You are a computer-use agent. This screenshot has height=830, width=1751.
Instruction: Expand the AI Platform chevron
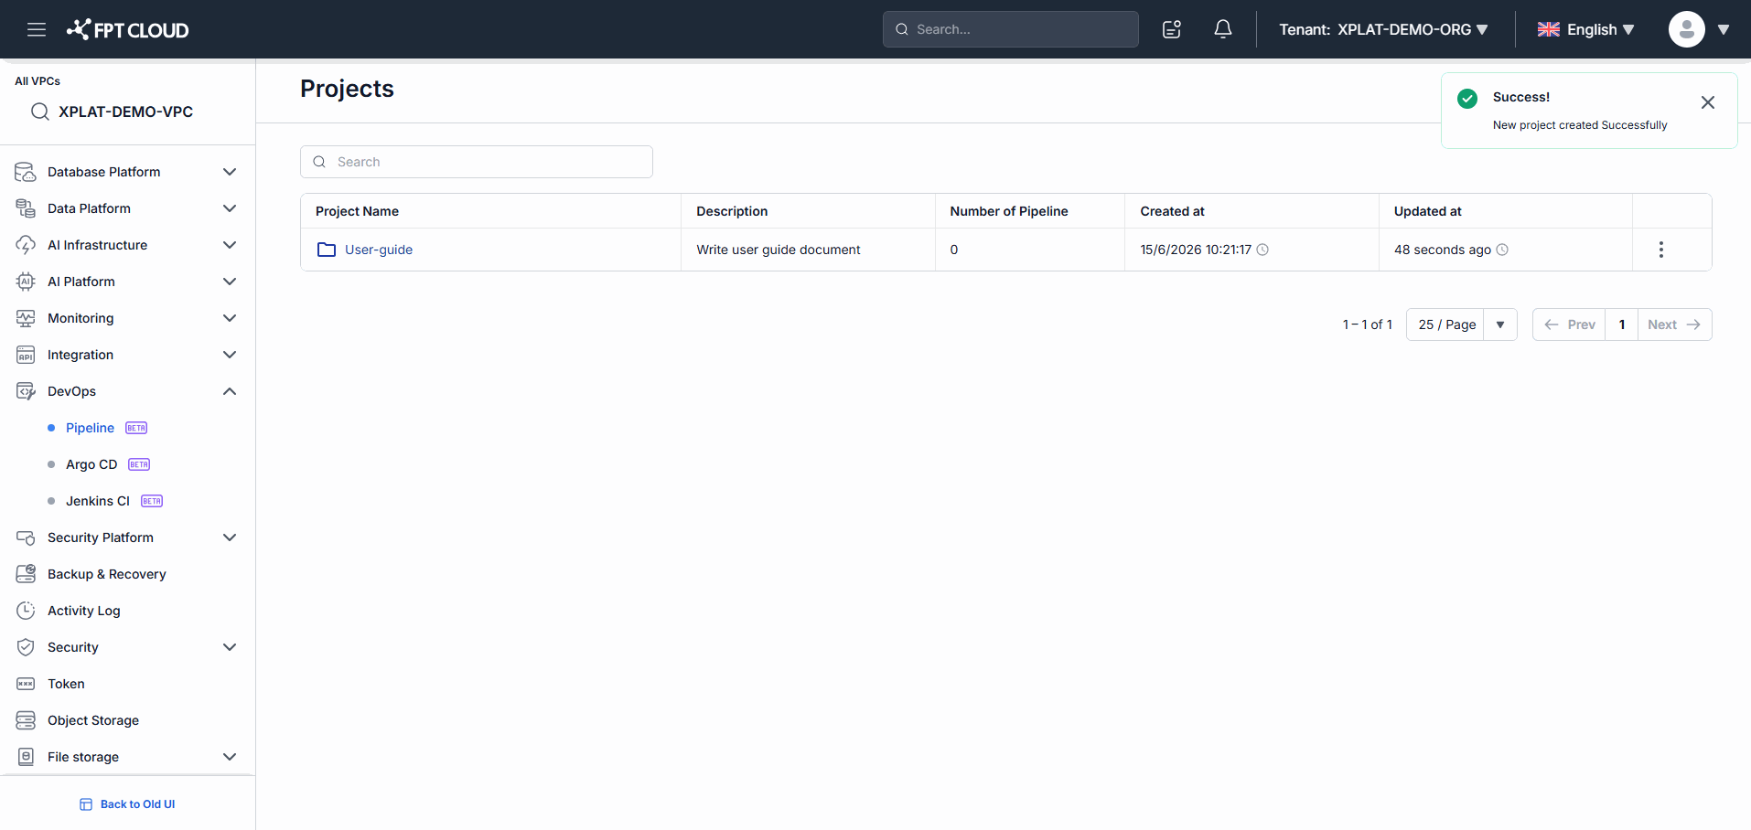tap(230, 282)
